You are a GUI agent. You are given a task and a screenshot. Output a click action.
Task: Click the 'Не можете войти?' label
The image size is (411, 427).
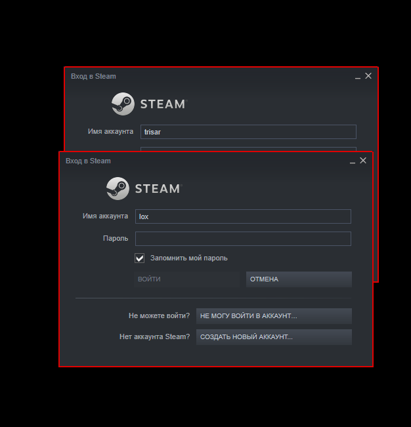pos(159,316)
